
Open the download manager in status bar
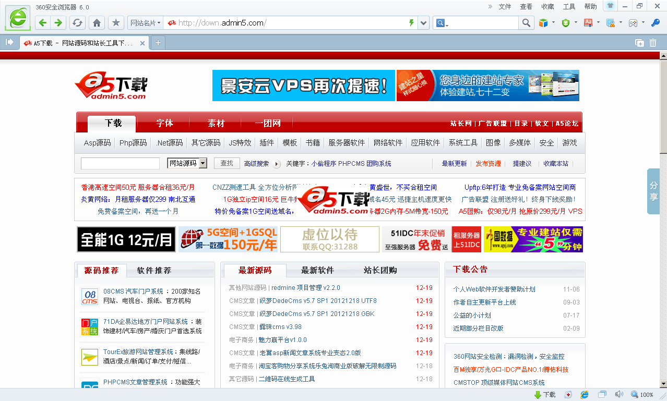(545, 395)
